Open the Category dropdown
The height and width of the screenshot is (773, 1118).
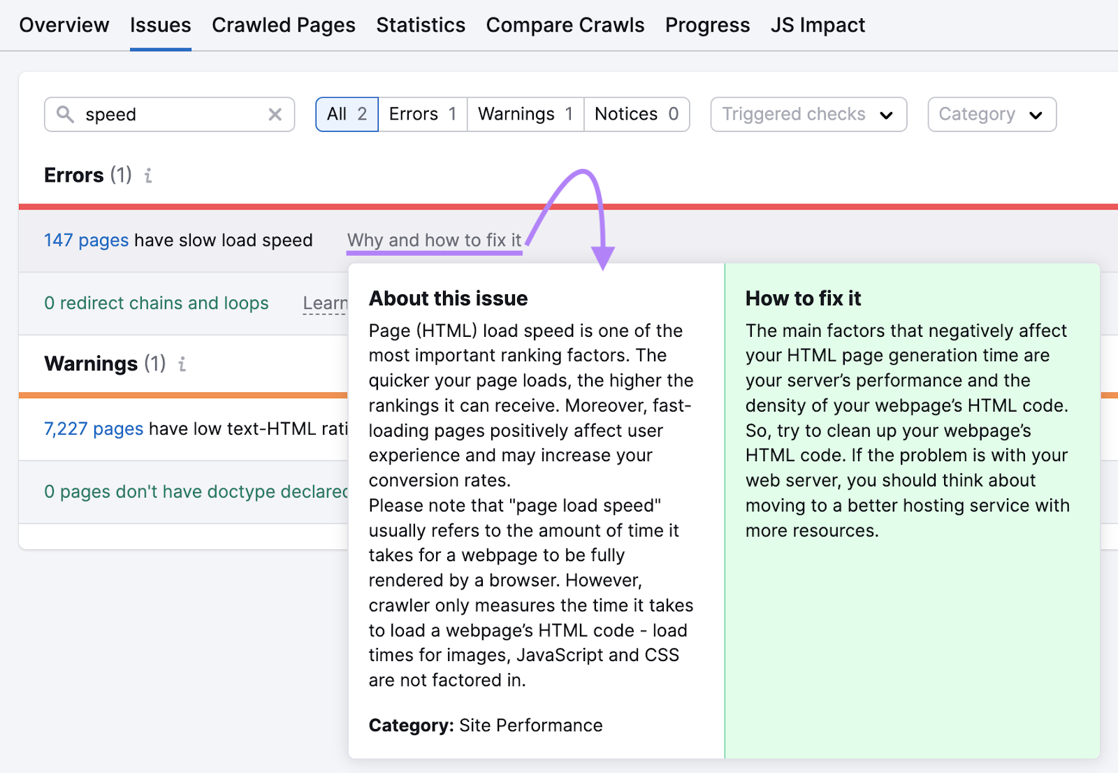(x=991, y=114)
